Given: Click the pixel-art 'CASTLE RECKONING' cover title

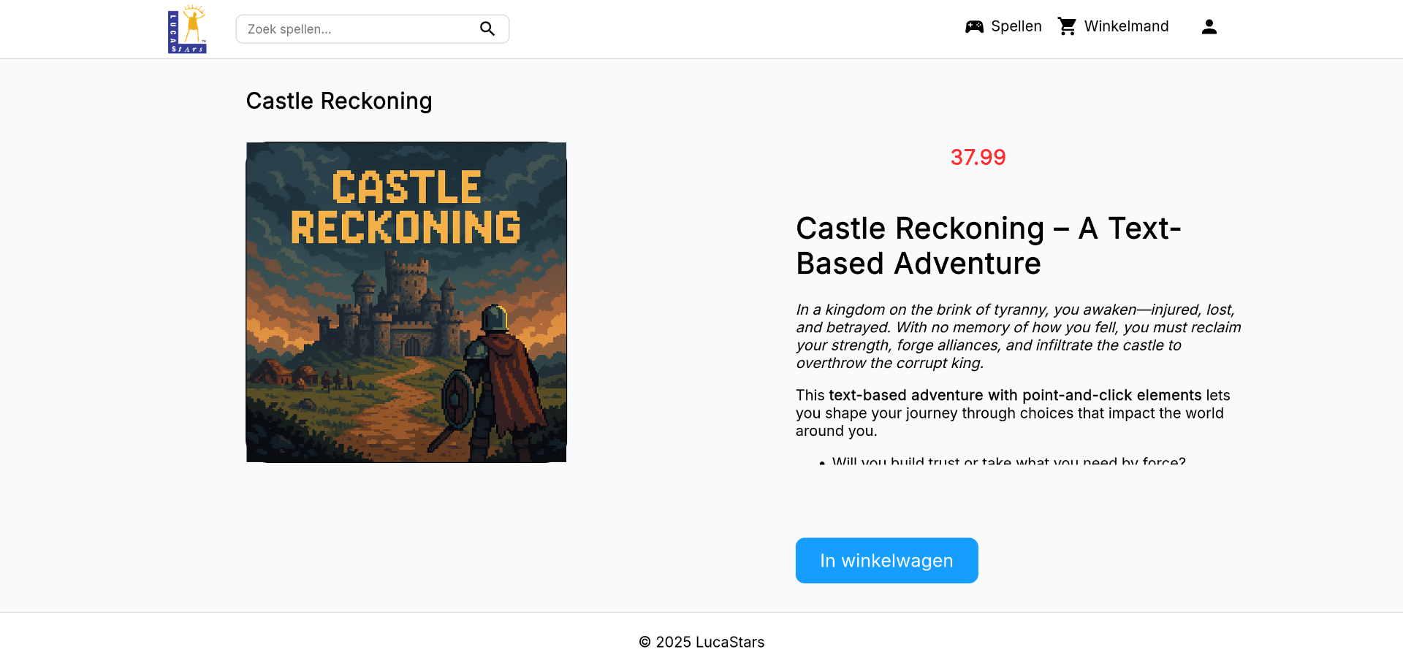Looking at the screenshot, I should tap(406, 207).
